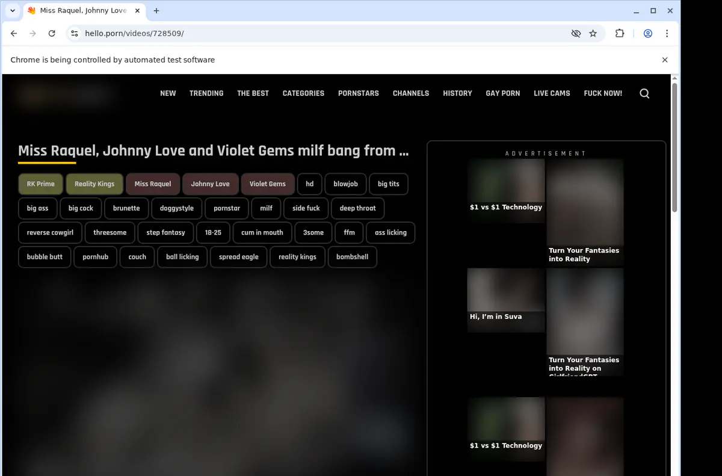Click the forward navigation arrow
Image resolution: width=722 pixels, height=476 pixels.
tap(32, 34)
